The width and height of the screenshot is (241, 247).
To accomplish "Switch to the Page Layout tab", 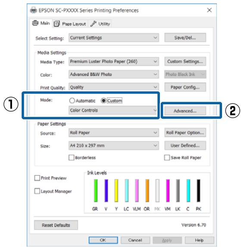I will [x=70, y=24].
